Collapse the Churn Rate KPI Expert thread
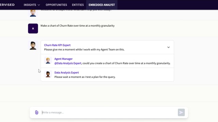Viewport: 218px width, 122px height. pos(168,47)
